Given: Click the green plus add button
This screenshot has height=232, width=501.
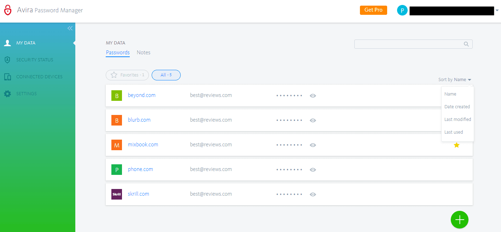Looking at the screenshot, I should [x=459, y=219].
